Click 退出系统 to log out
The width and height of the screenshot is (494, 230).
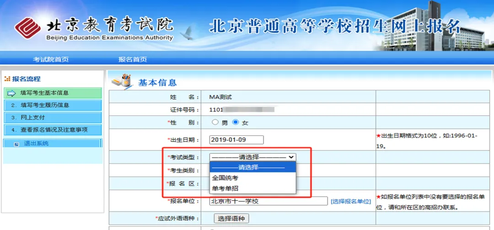[x=36, y=144]
